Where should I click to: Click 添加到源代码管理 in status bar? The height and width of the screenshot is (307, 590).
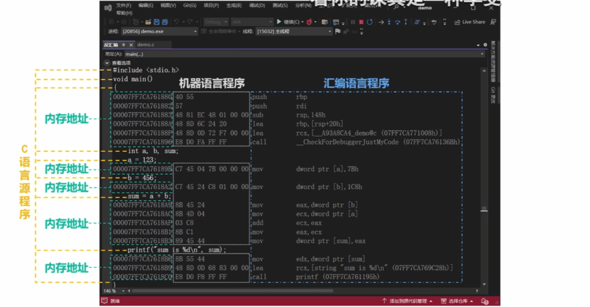[407, 301]
